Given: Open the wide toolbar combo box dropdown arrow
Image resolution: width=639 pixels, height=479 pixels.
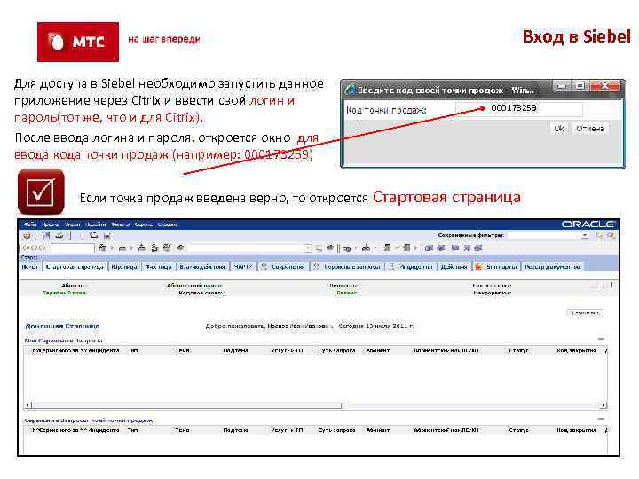Looking at the screenshot, I should click(309, 248).
